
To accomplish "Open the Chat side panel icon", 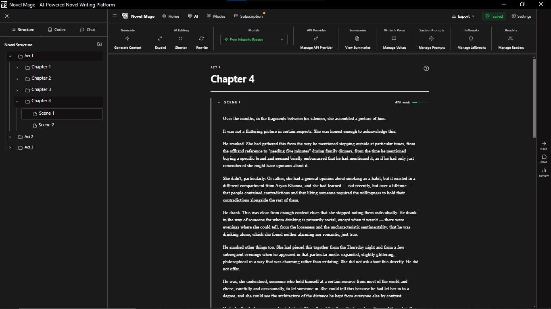I will coord(544,157).
